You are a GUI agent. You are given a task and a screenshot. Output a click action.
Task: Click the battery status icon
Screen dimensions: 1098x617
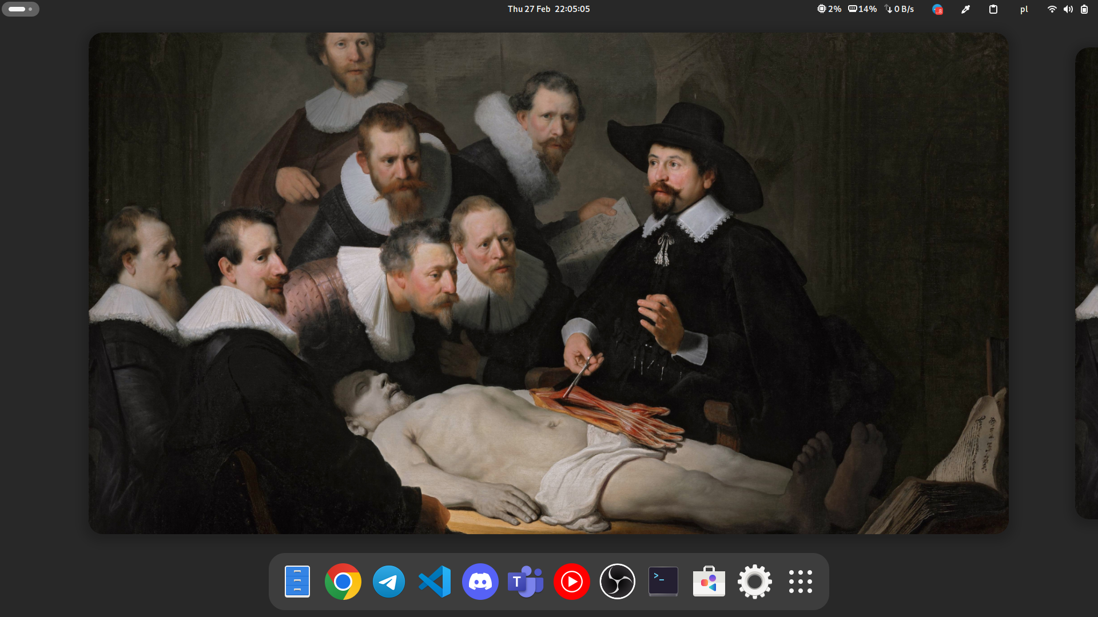click(1084, 9)
